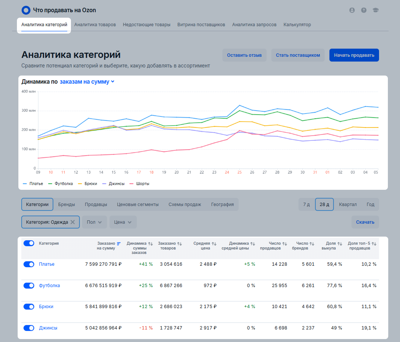This screenshot has height=342, width=400.
Task: Sort by 'Динамика суммы заказов' arrows icon
Action: click(x=150, y=244)
